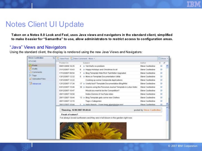Click the attachment paperclip column header
202x151 pixels.
point(164,63)
